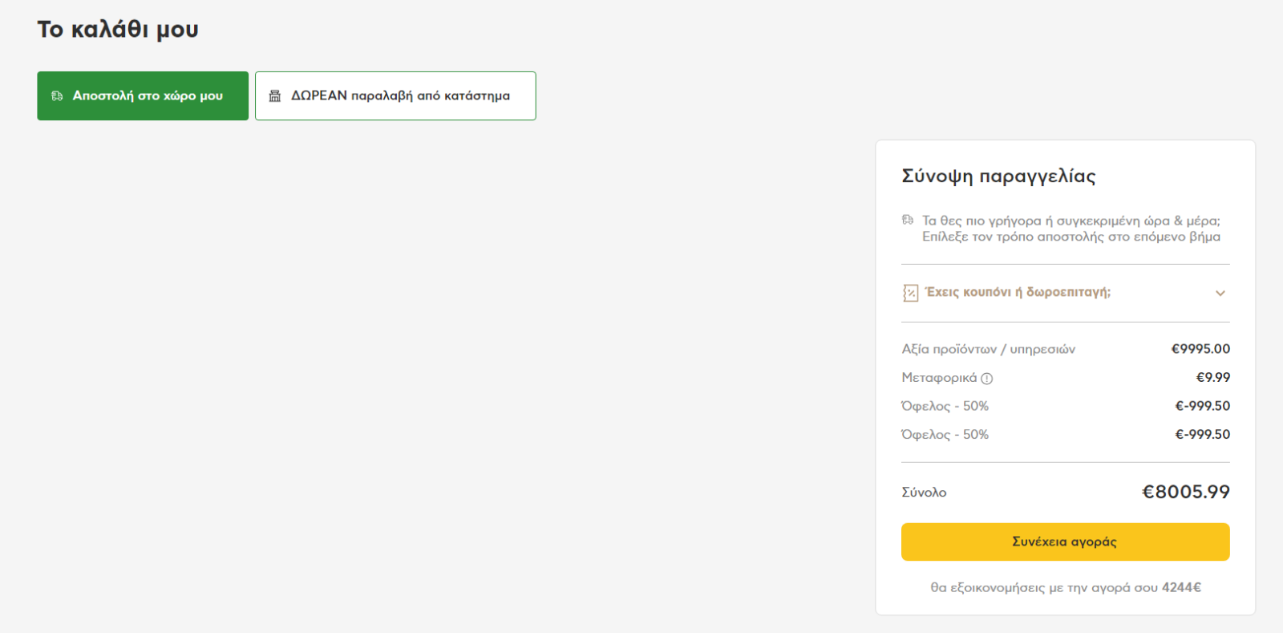
Task: Click the savings note mentioning 4244€
Action: (x=1066, y=587)
